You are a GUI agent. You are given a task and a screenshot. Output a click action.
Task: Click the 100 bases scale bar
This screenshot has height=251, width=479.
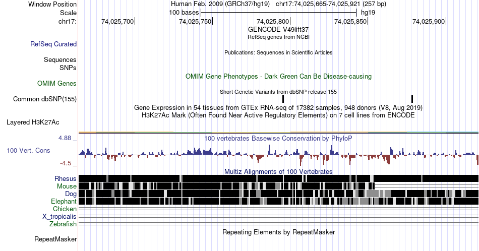pos(279,13)
